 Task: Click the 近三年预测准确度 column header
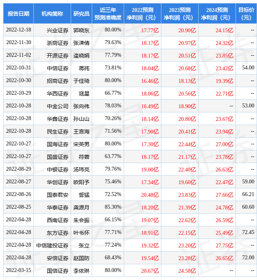click(108, 13)
